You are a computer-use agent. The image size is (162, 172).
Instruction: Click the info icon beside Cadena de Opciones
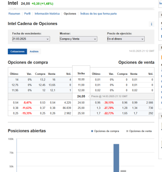[x=151, y=24]
